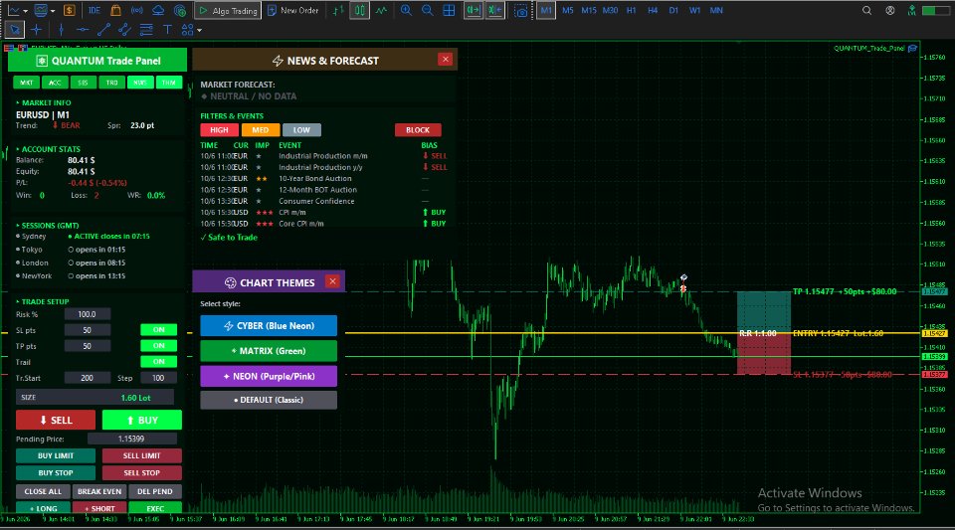Toggle Trail ON switch
Image resolution: width=955 pixels, height=530 pixels.
pyautogui.click(x=158, y=361)
